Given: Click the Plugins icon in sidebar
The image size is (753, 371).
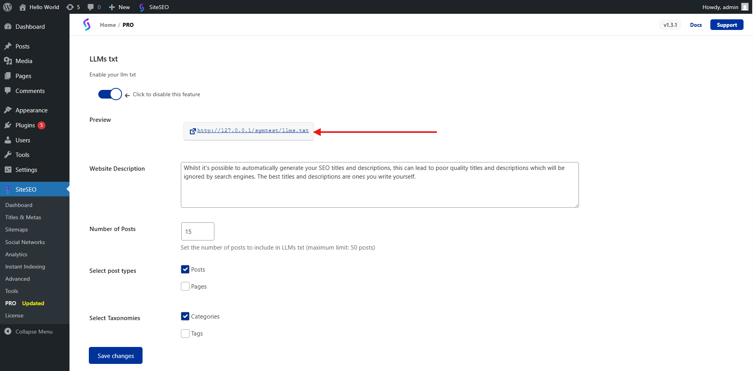Looking at the screenshot, I should (8, 125).
